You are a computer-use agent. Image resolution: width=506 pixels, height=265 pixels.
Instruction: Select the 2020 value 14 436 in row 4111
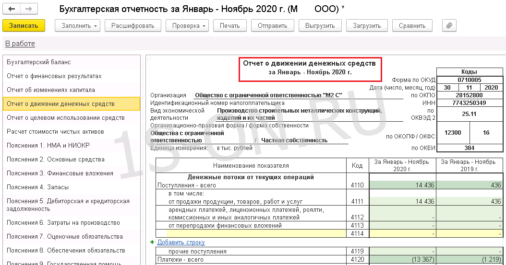(402, 201)
